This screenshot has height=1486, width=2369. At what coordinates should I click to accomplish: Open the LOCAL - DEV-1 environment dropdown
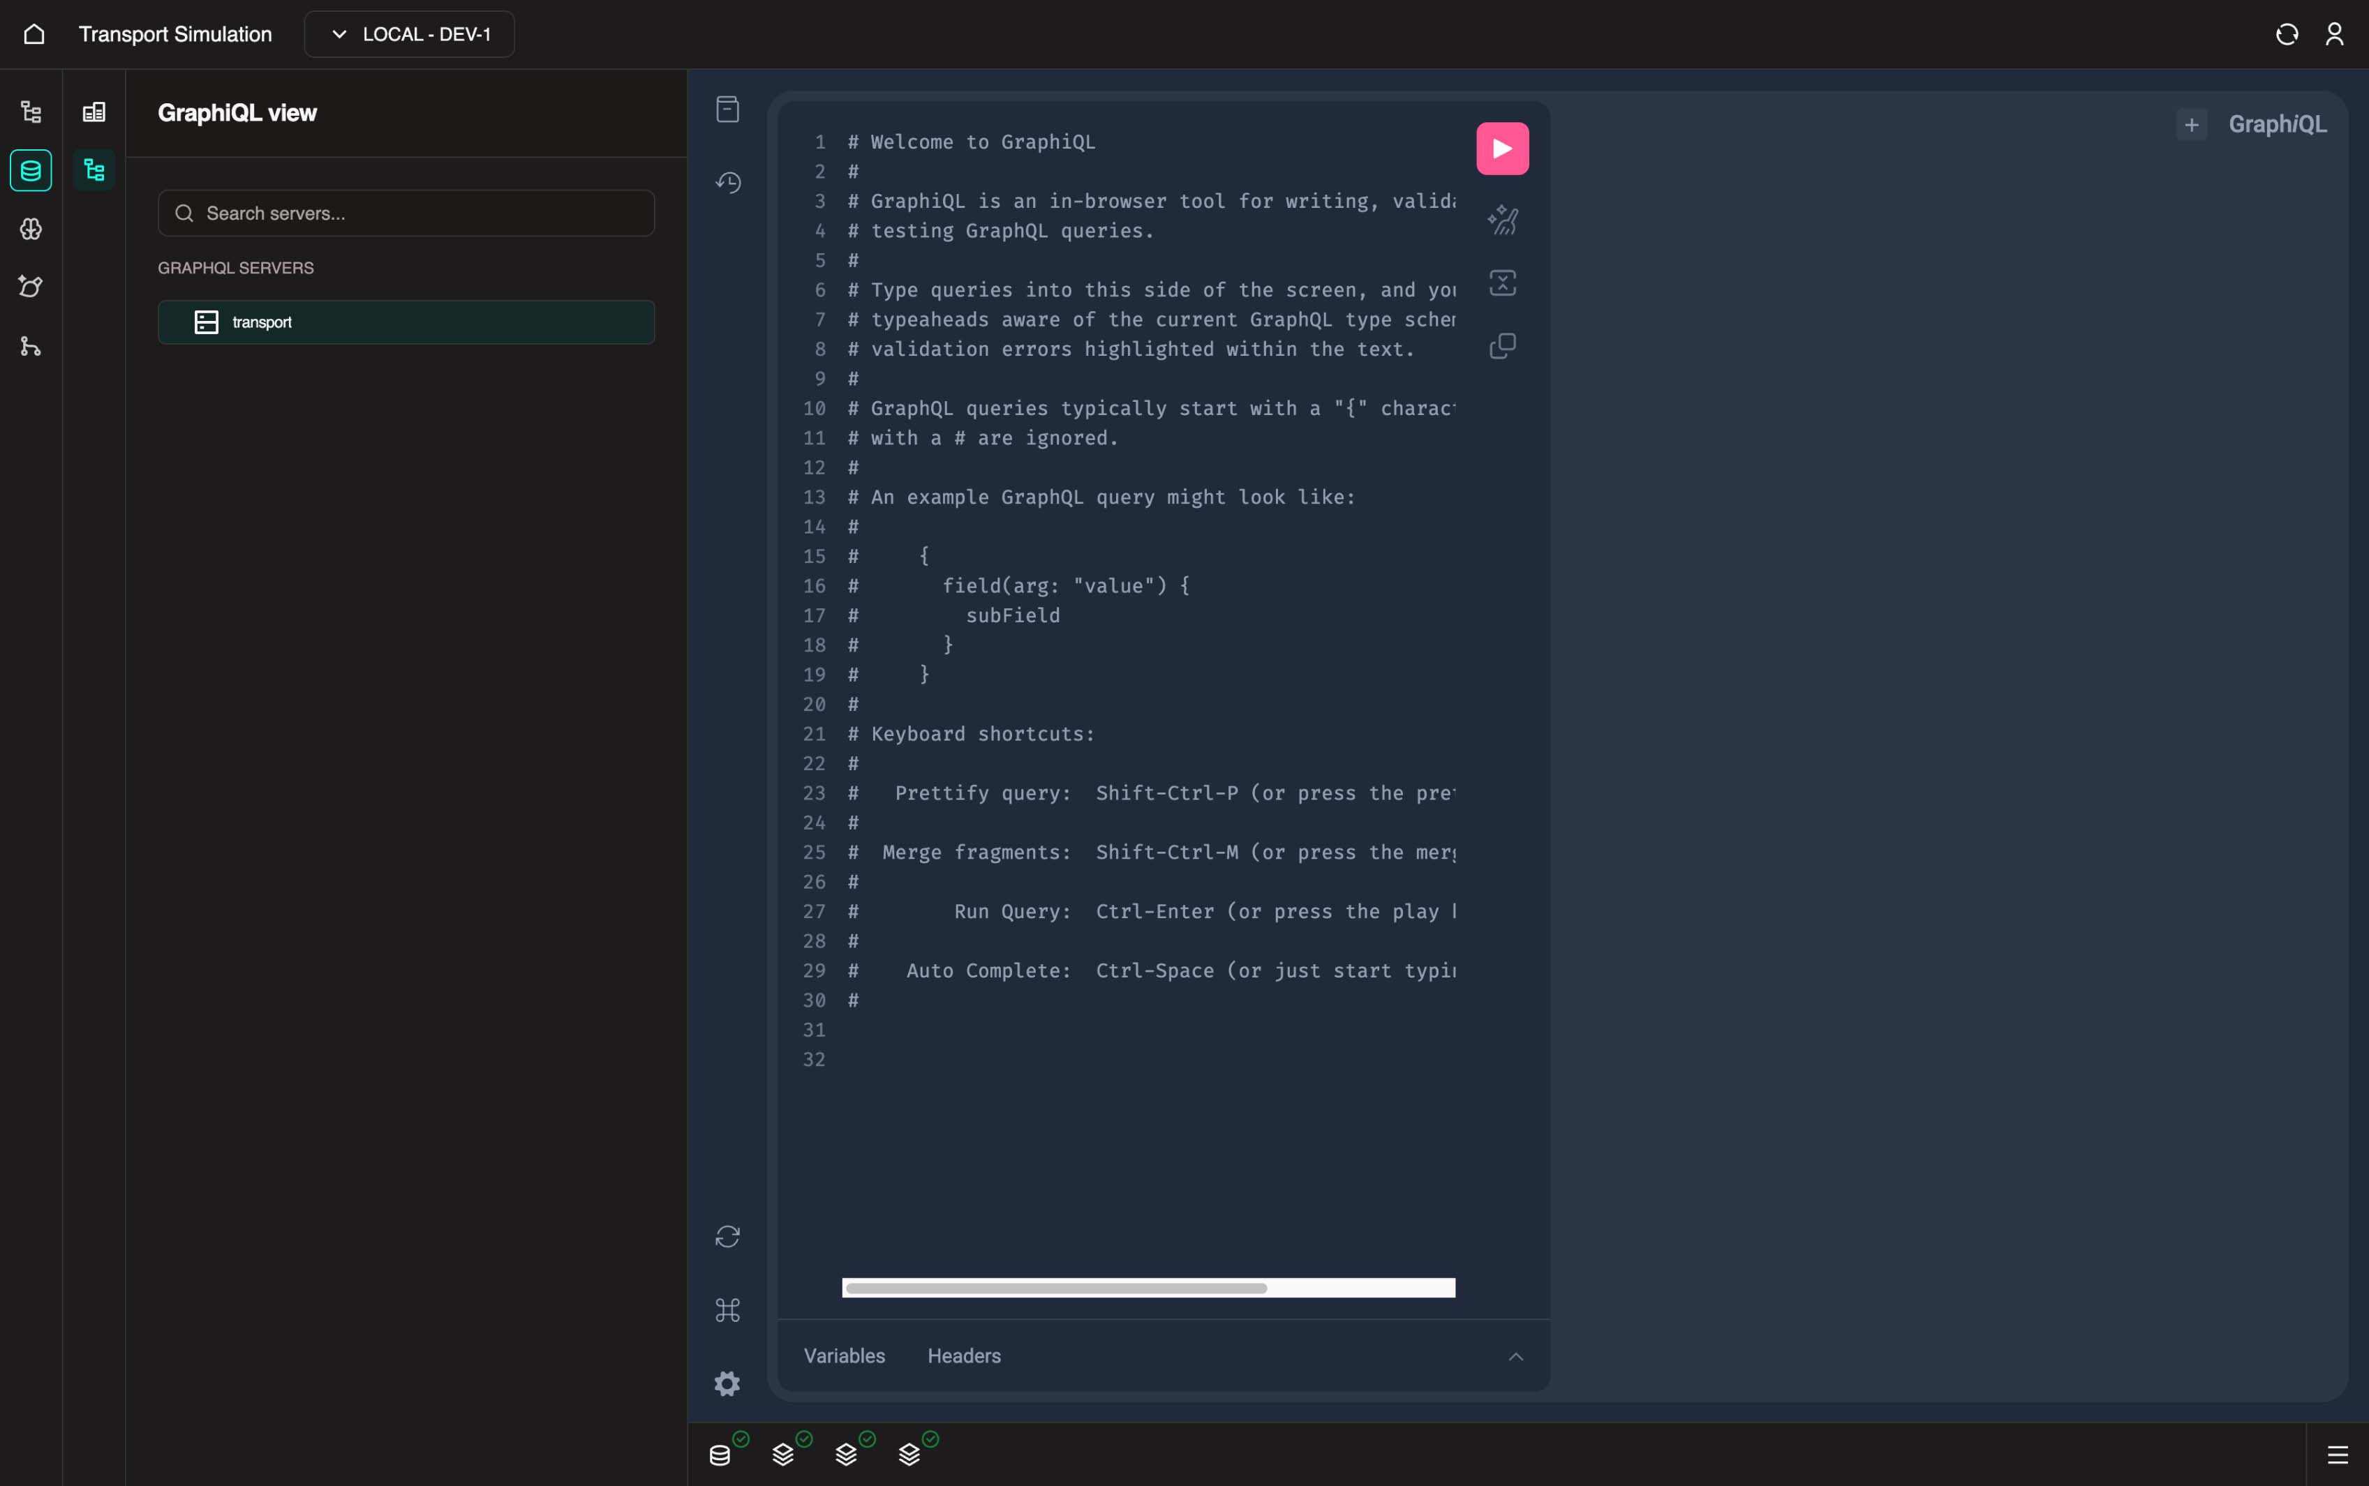pos(409,34)
